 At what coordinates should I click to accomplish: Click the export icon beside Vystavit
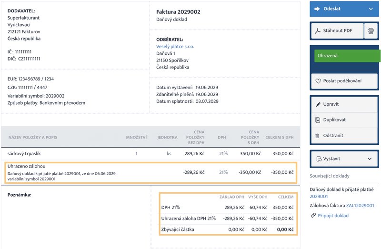pyautogui.click(x=318, y=159)
